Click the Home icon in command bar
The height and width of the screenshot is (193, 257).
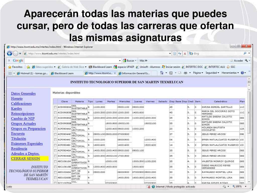tap(162, 73)
